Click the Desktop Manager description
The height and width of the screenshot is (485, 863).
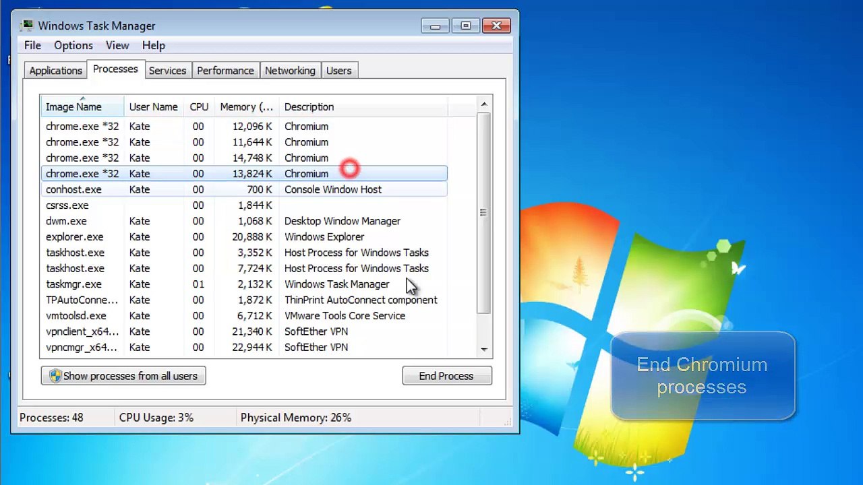(343, 221)
